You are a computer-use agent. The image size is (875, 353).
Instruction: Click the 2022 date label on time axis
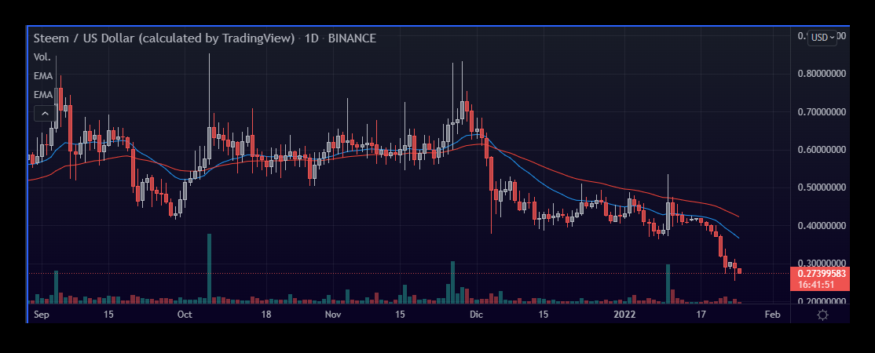tap(625, 315)
